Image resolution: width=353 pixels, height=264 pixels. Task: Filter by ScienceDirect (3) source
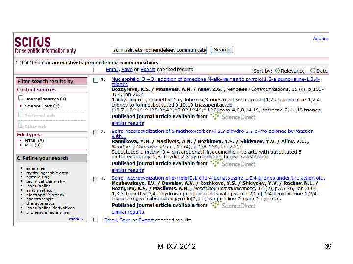(x=42, y=106)
